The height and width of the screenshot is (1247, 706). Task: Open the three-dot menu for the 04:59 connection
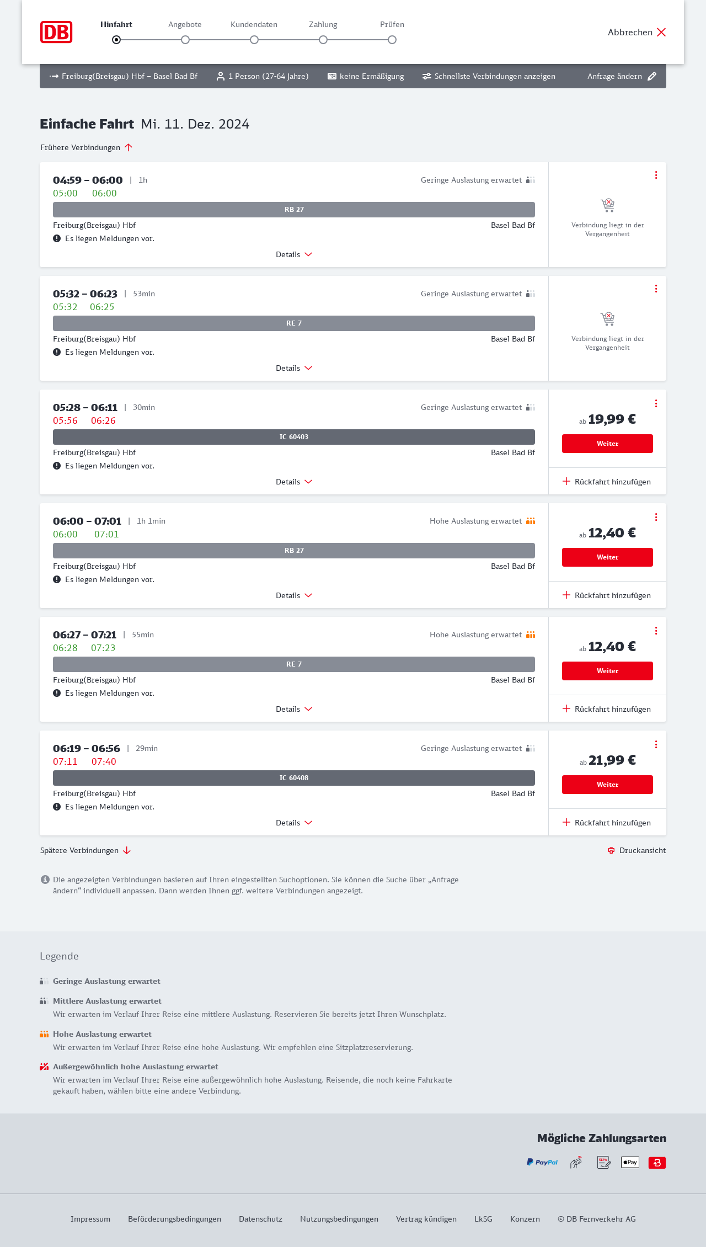[656, 175]
